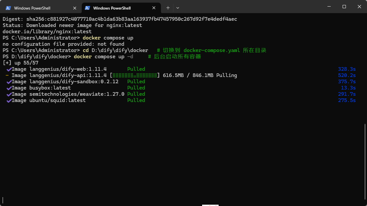Click the 'Pulled' status for ubuntu/squid
Image resolution: width=367 pixels, height=206 pixels.
[136, 100]
